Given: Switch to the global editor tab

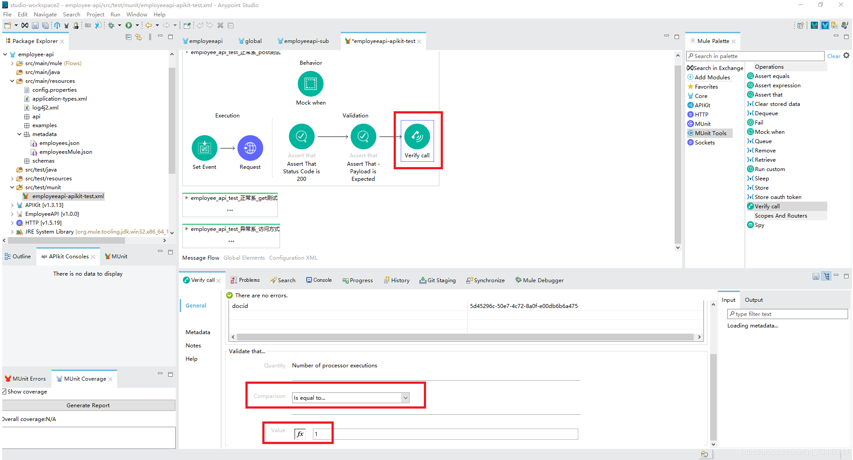Looking at the screenshot, I should 250,41.
